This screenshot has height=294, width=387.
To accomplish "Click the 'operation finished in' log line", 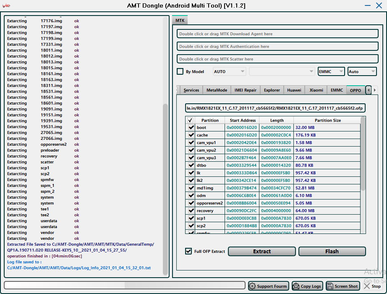I will (x=44, y=256).
